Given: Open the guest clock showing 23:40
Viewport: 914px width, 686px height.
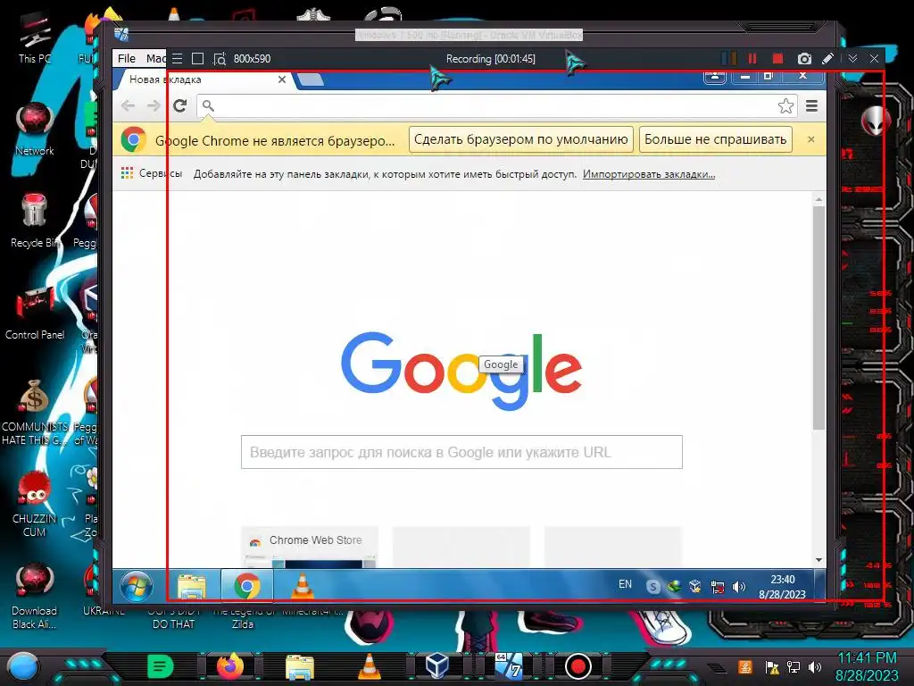Looking at the screenshot, I should pyautogui.click(x=782, y=586).
